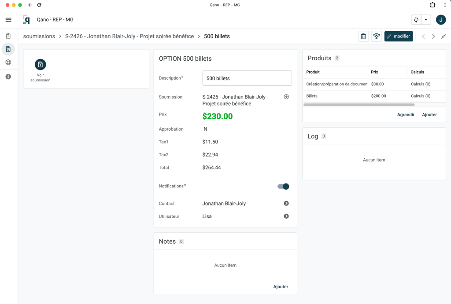This screenshot has width=451, height=304.
Task: Click Ajouter in Produits panel
Action: [x=429, y=115]
